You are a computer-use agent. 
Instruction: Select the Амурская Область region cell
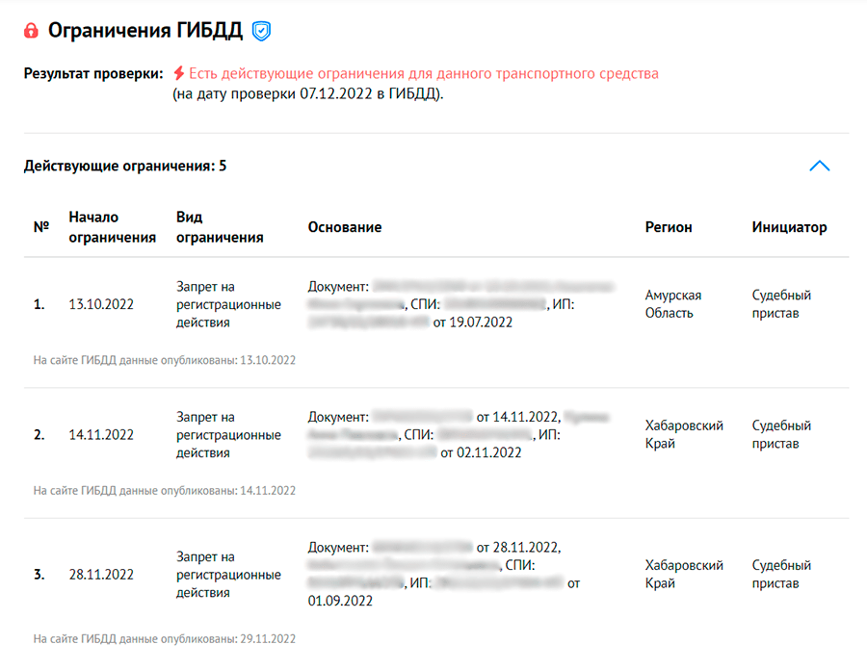(x=672, y=304)
